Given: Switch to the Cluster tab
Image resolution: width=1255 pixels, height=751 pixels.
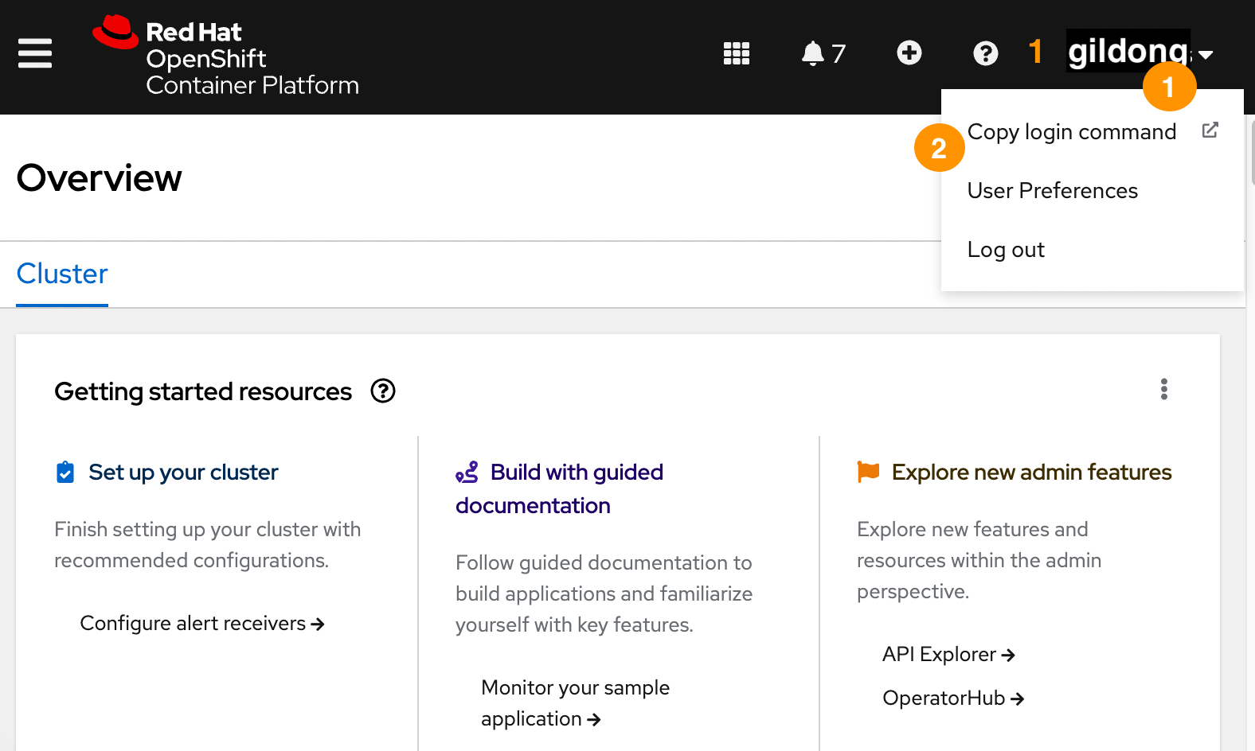Looking at the screenshot, I should tap(62, 274).
